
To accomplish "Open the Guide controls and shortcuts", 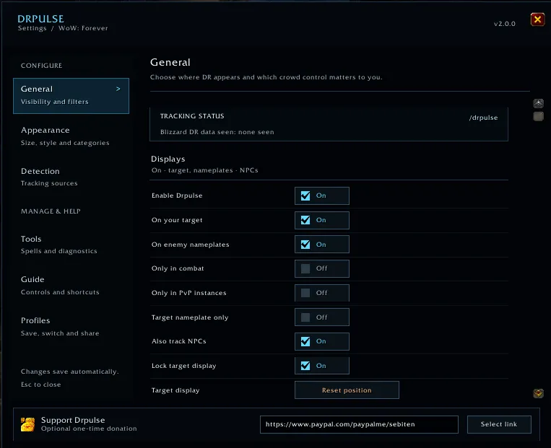I will 71,286.
